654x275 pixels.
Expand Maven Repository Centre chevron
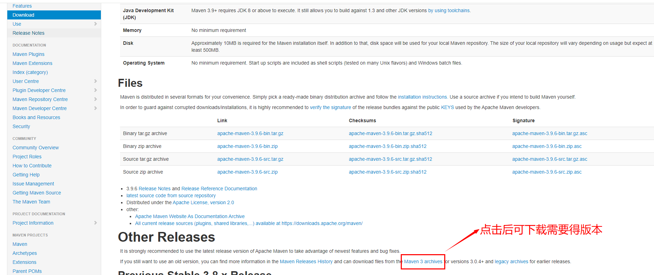[x=95, y=99]
